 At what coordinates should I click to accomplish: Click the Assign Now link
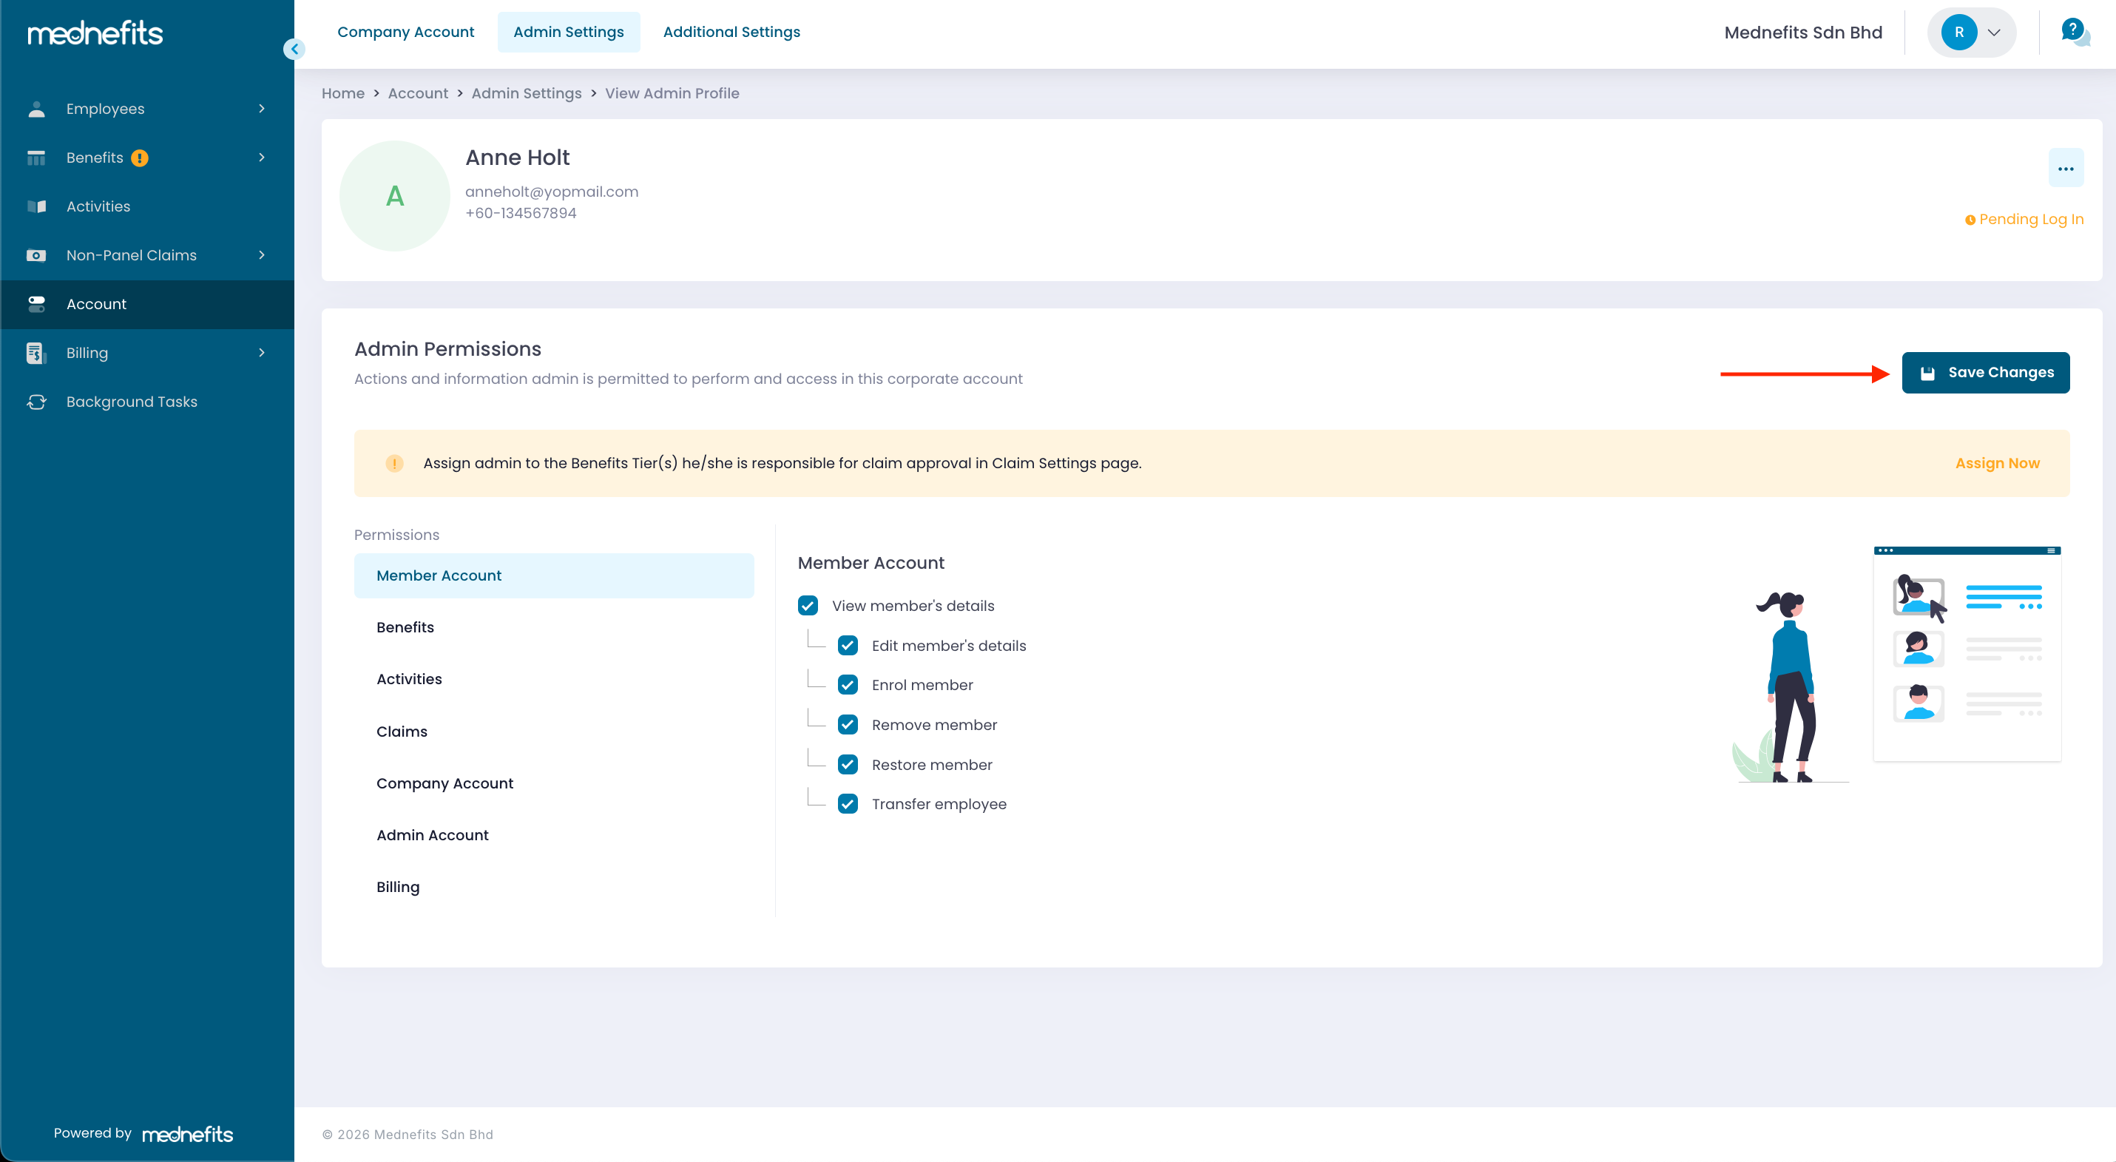click(1997, 463)
